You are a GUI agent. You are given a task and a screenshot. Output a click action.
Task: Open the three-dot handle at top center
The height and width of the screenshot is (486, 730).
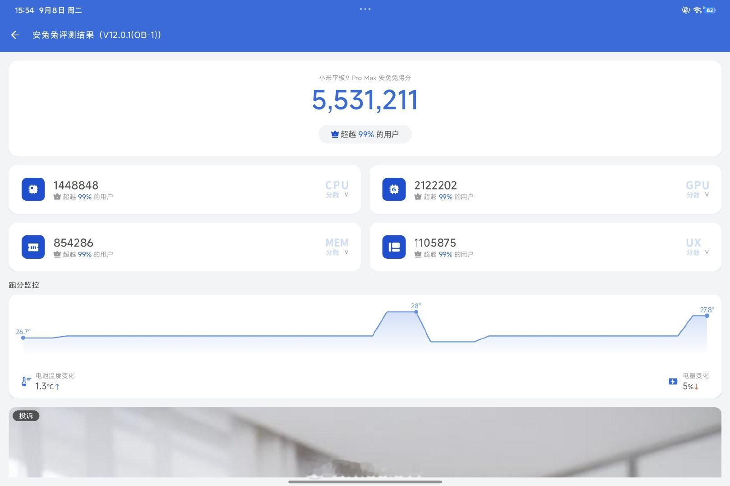tap(365, 9)
